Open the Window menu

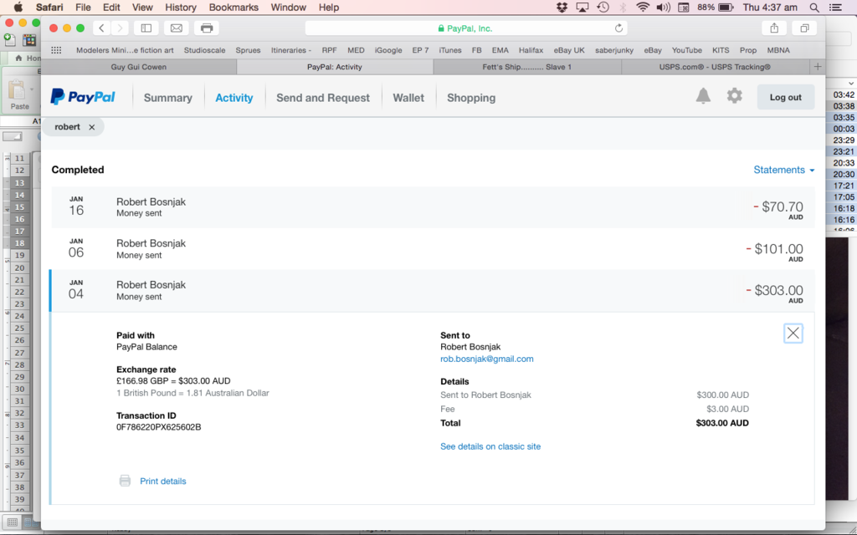click(289, 8)
